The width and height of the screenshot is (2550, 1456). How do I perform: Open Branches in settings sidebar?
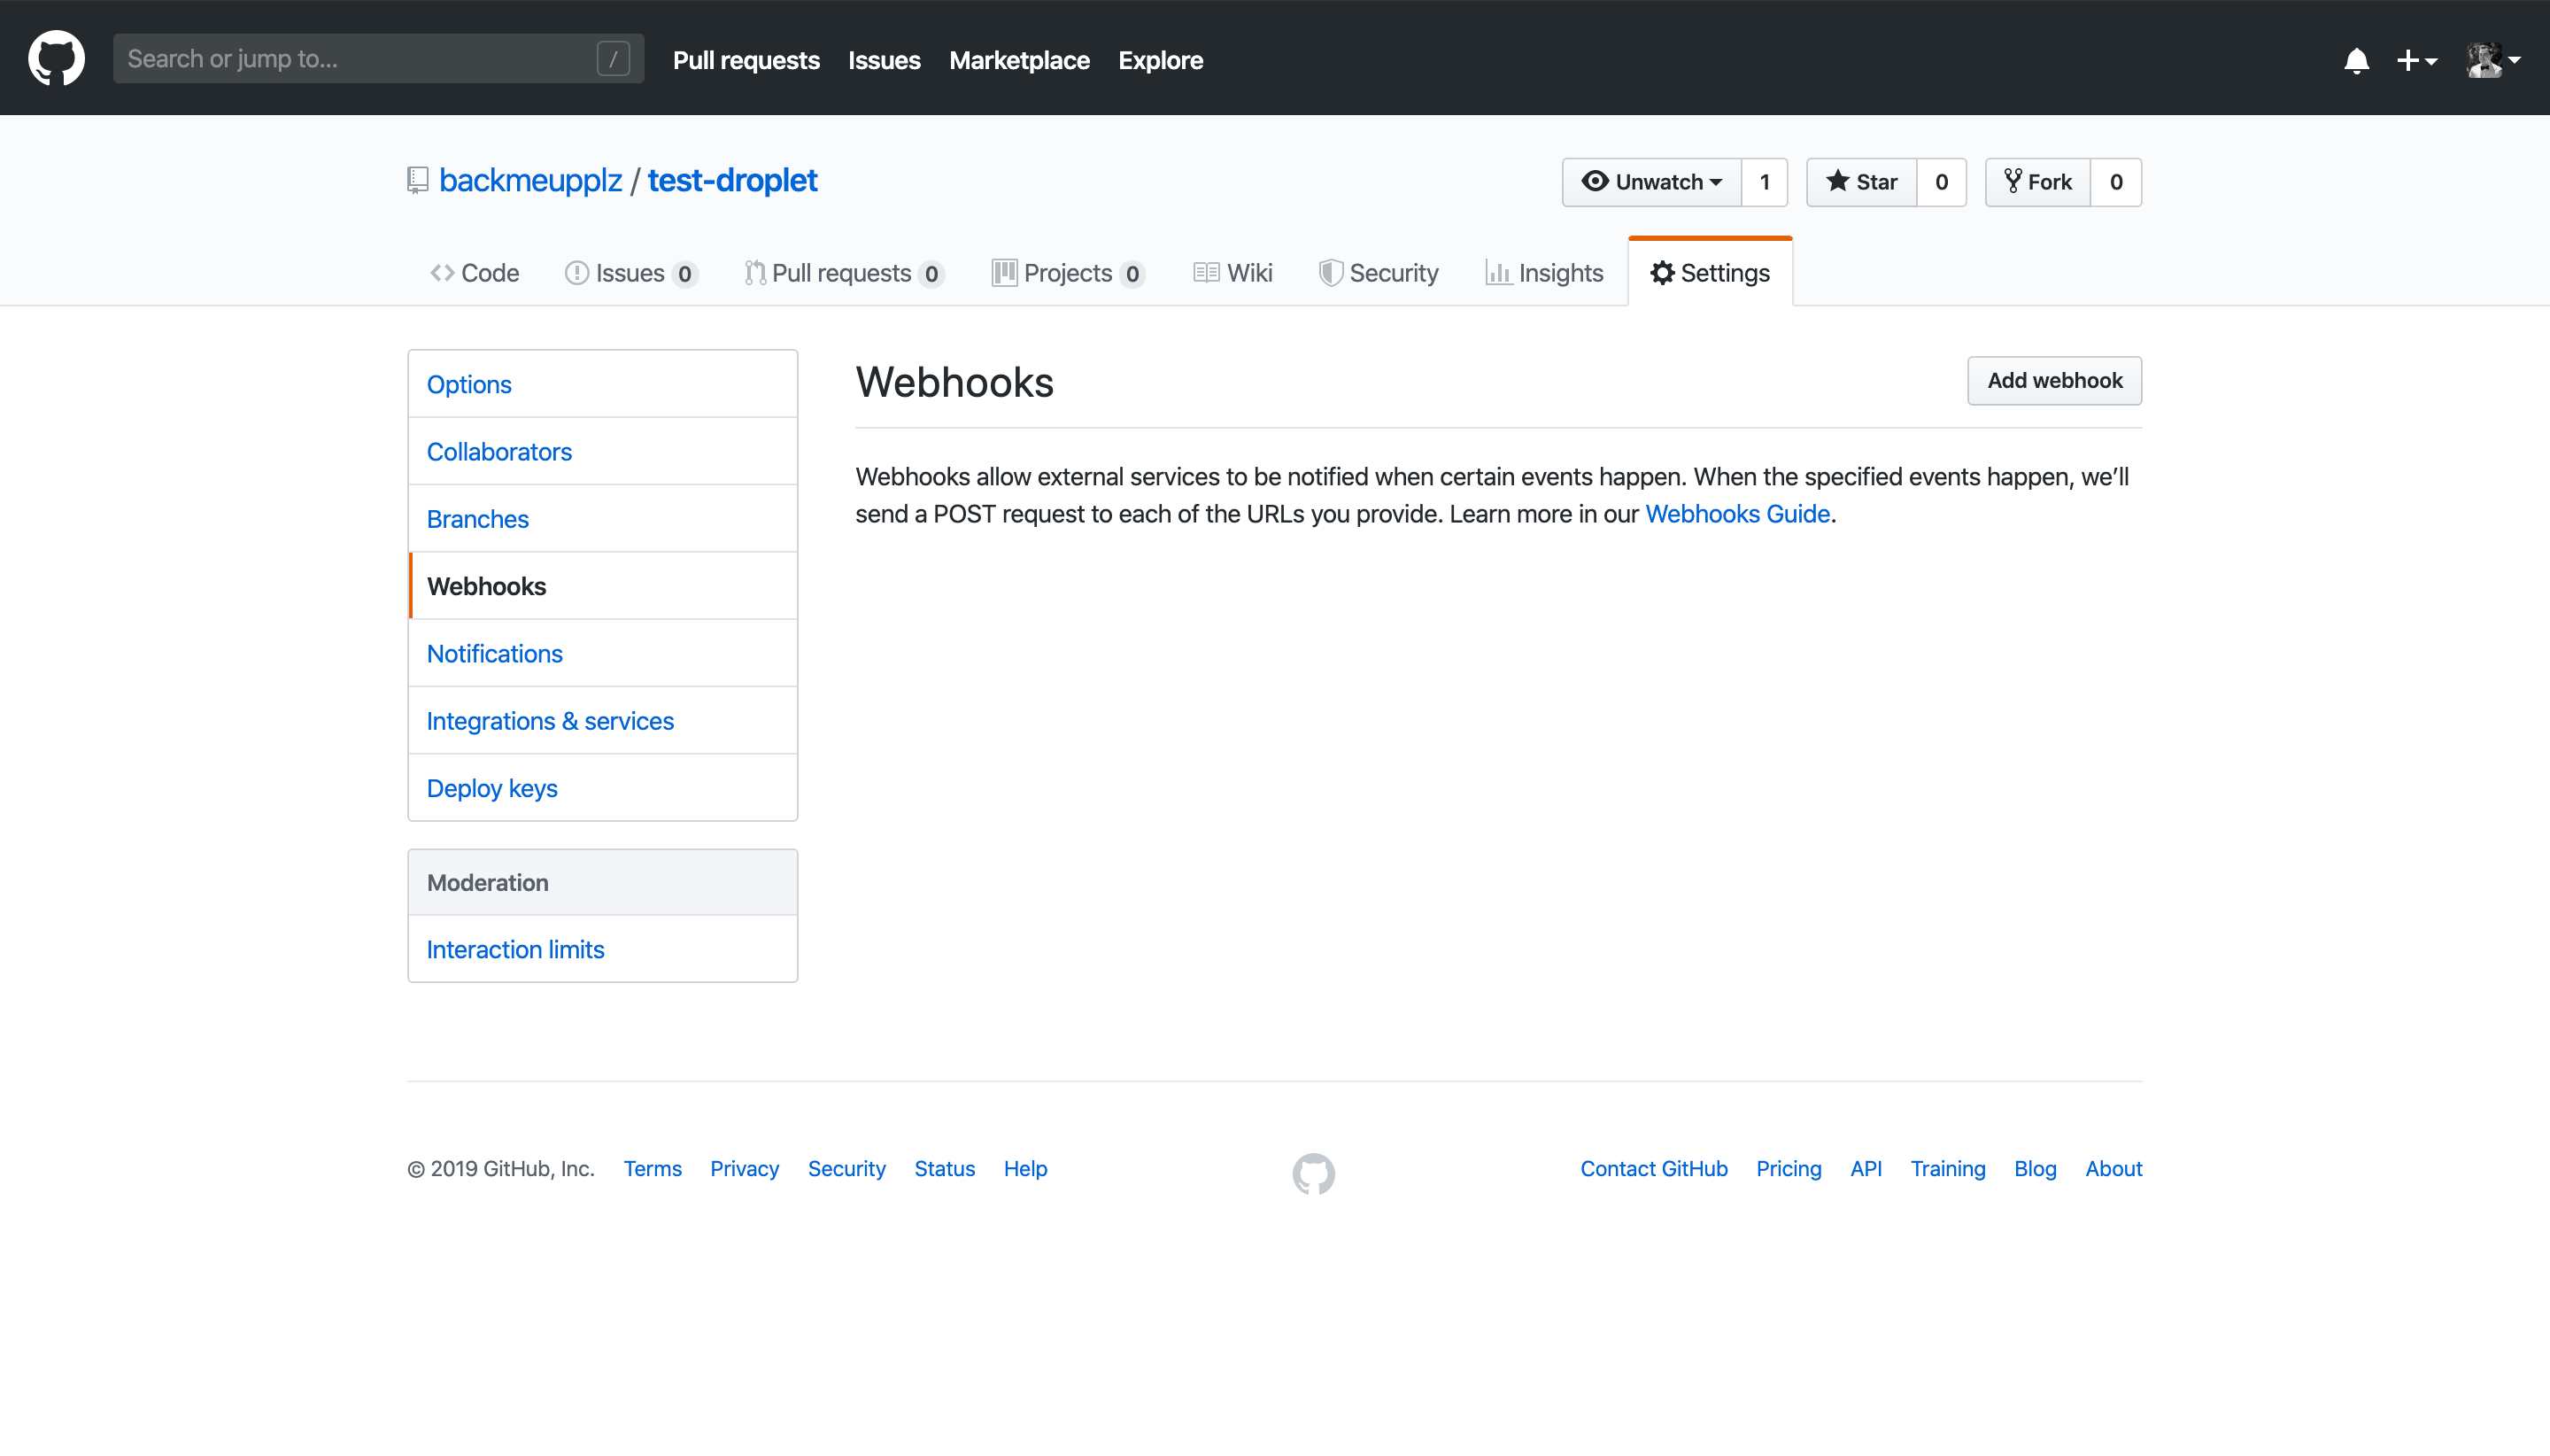coord(603,518)
